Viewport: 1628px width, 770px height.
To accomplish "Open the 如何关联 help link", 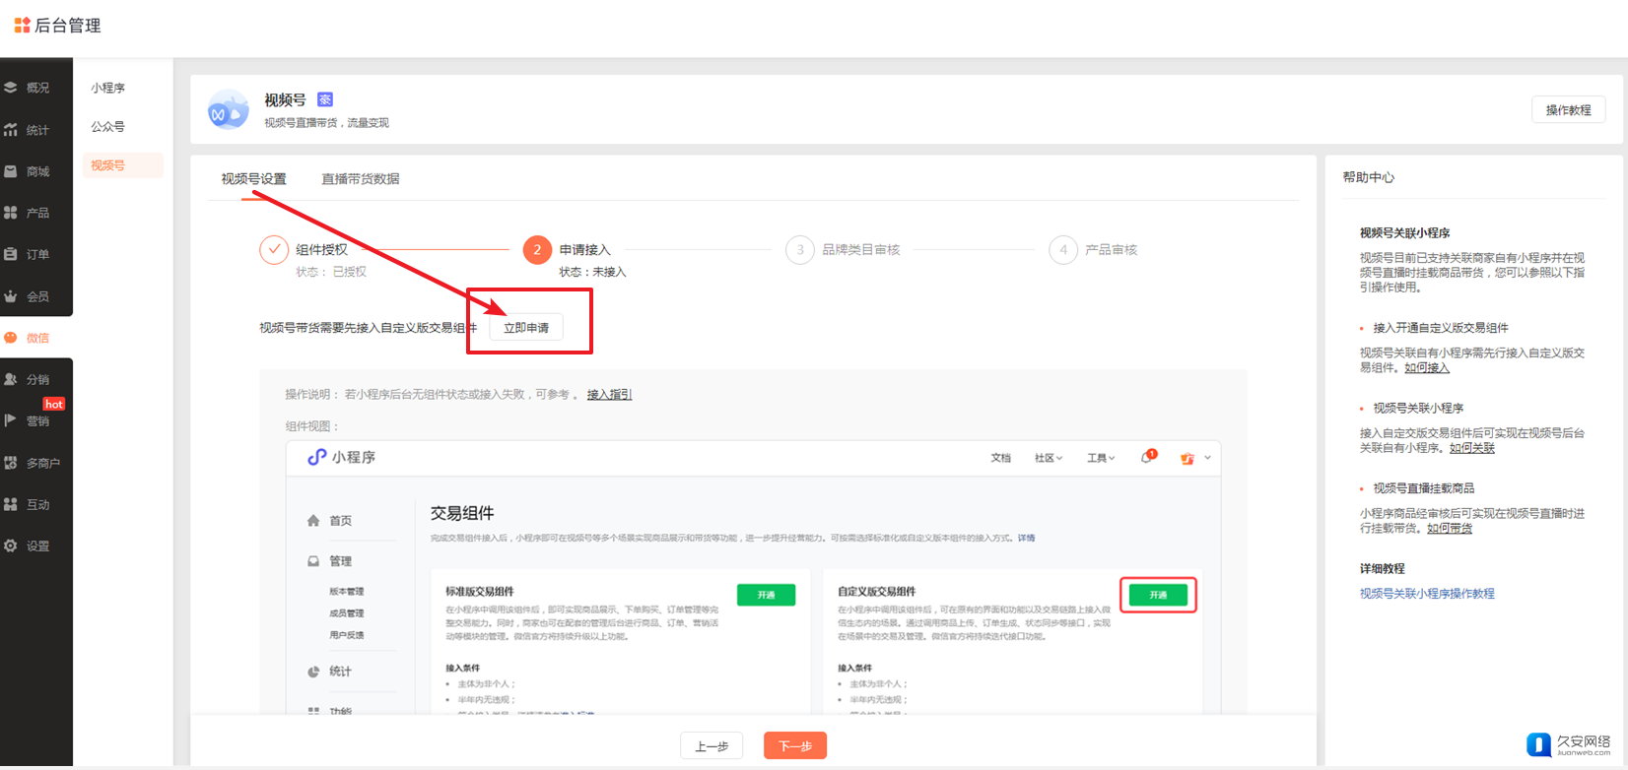I will pos(1472,448).
